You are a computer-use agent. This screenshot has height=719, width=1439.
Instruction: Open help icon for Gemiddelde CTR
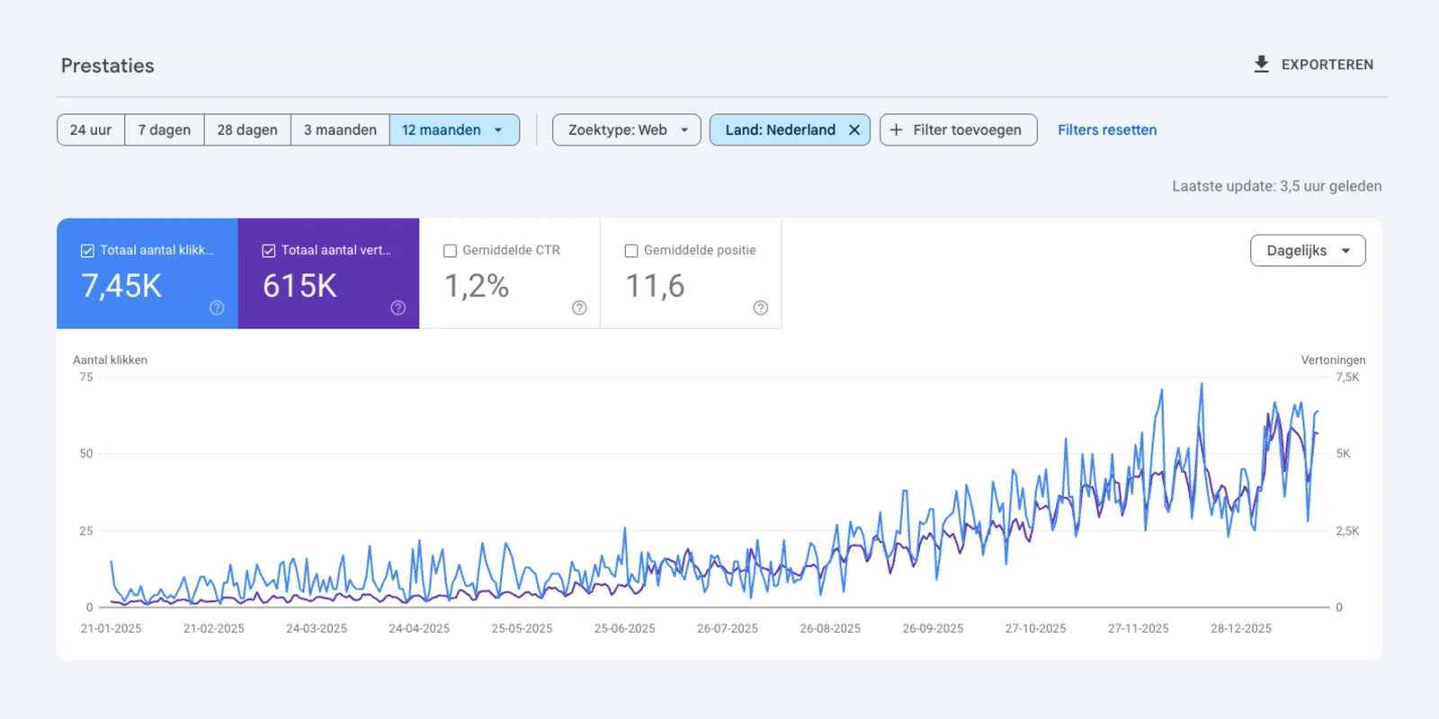coord(579,308)
